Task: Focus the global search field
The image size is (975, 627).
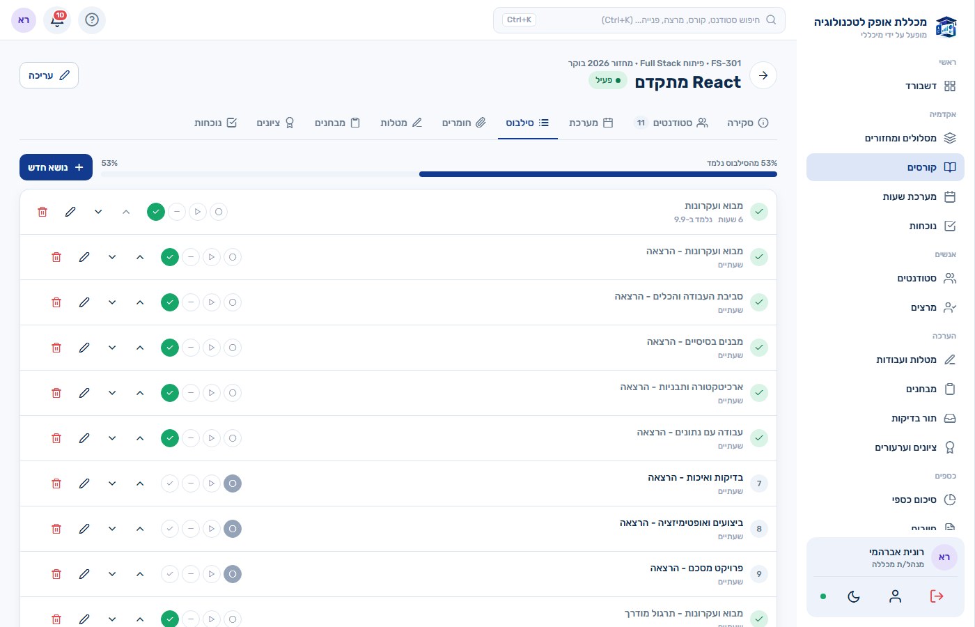Action: pos(639,20)
